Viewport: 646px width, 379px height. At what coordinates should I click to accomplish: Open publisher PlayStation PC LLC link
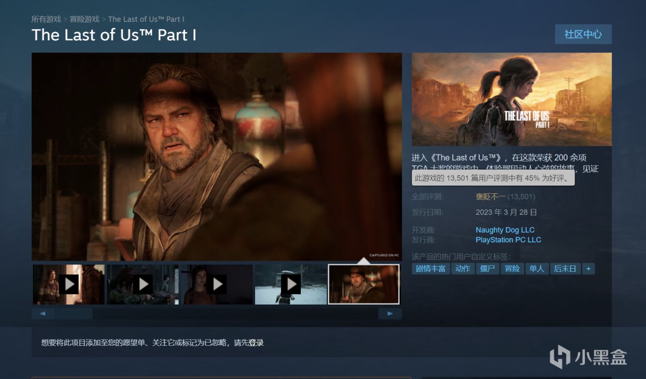508,240
